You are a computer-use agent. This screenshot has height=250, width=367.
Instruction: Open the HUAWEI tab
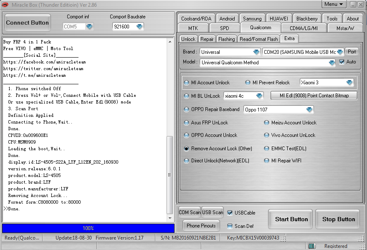point(279,18)
